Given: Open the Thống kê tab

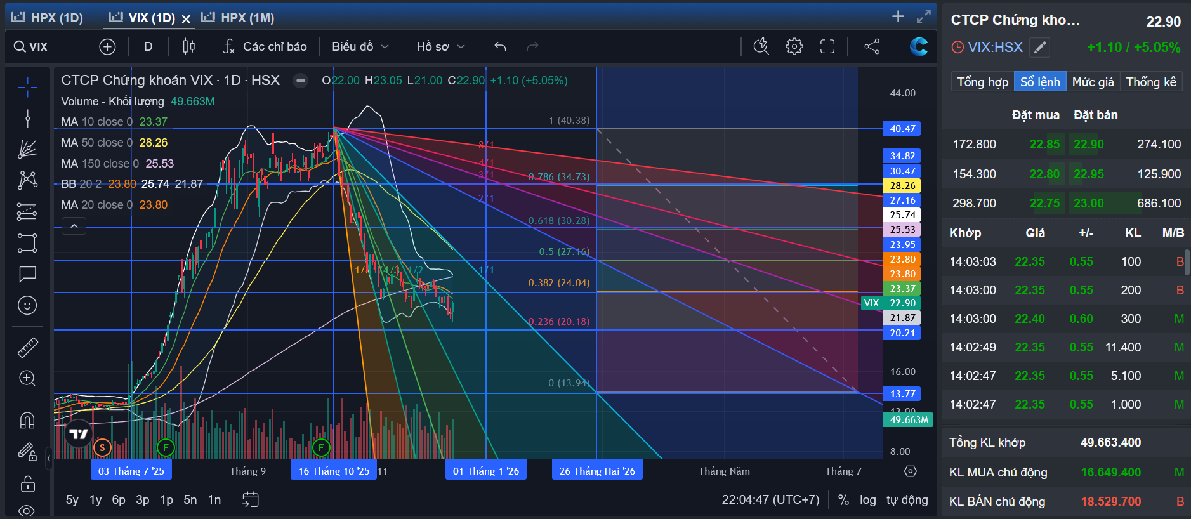Looking at the screenshot, I should click(x=1151, y=82).
